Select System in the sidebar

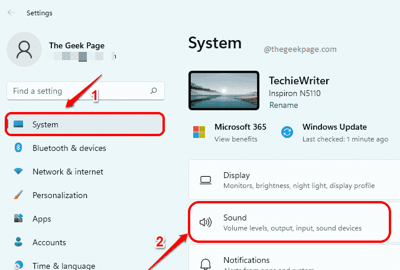coord(84,124)
